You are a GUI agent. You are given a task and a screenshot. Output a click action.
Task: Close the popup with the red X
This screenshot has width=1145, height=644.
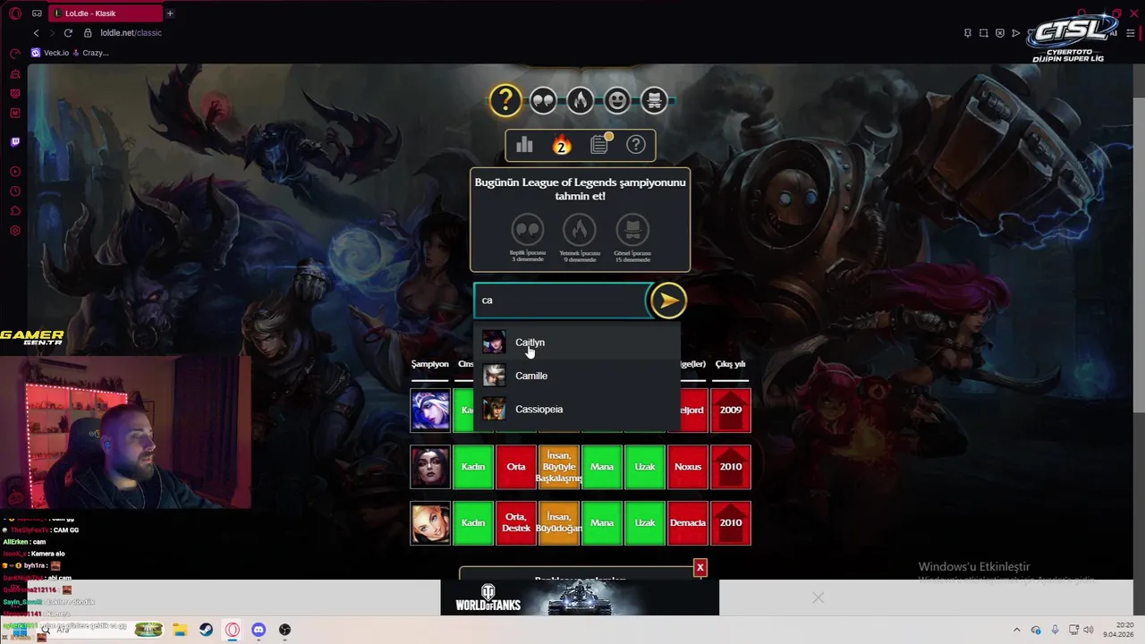pyautogui.click(x=700, y=567)
